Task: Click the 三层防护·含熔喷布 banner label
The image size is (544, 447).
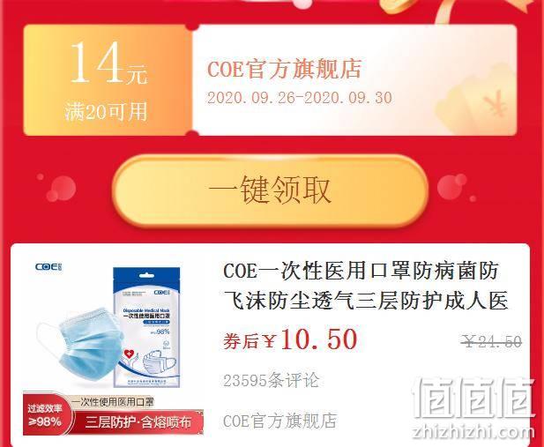Action: click(x=138, y=422)
